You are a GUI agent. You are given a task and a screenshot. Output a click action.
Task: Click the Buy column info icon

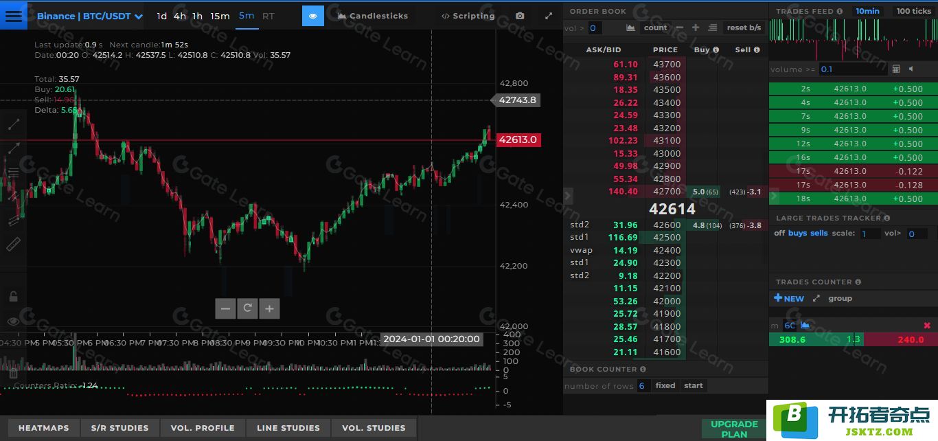[x=716, y=50]
